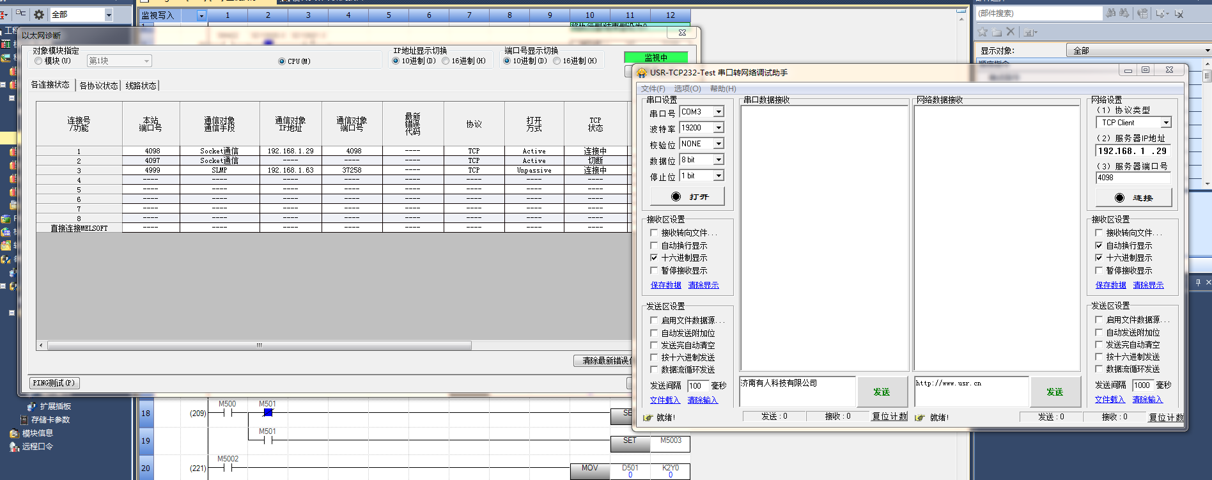The height and width of the screenshot is (480, 1212).
Task: Click the gear settings icon in navigation toolbar
Action: (39, 14)
